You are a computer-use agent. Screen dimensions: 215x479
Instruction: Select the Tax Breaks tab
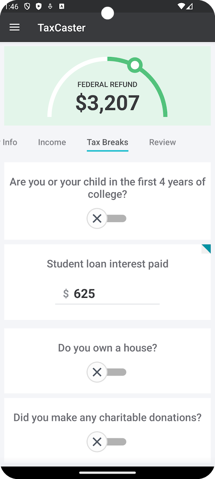tap(107, 142)
